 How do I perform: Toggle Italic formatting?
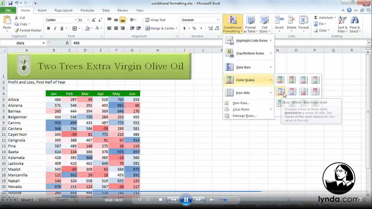(x=55, y=28)
